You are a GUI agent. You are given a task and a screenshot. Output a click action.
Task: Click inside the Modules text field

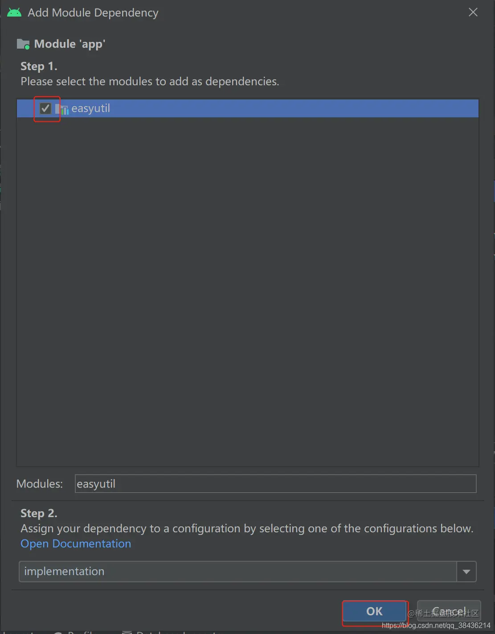[x=275, y=484]
